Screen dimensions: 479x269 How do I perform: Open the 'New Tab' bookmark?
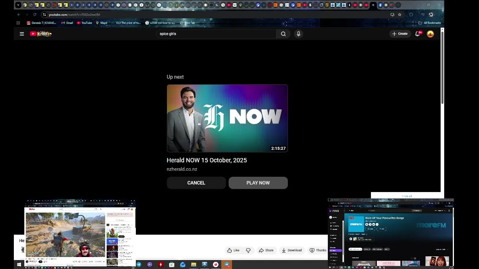coord(187,23)
